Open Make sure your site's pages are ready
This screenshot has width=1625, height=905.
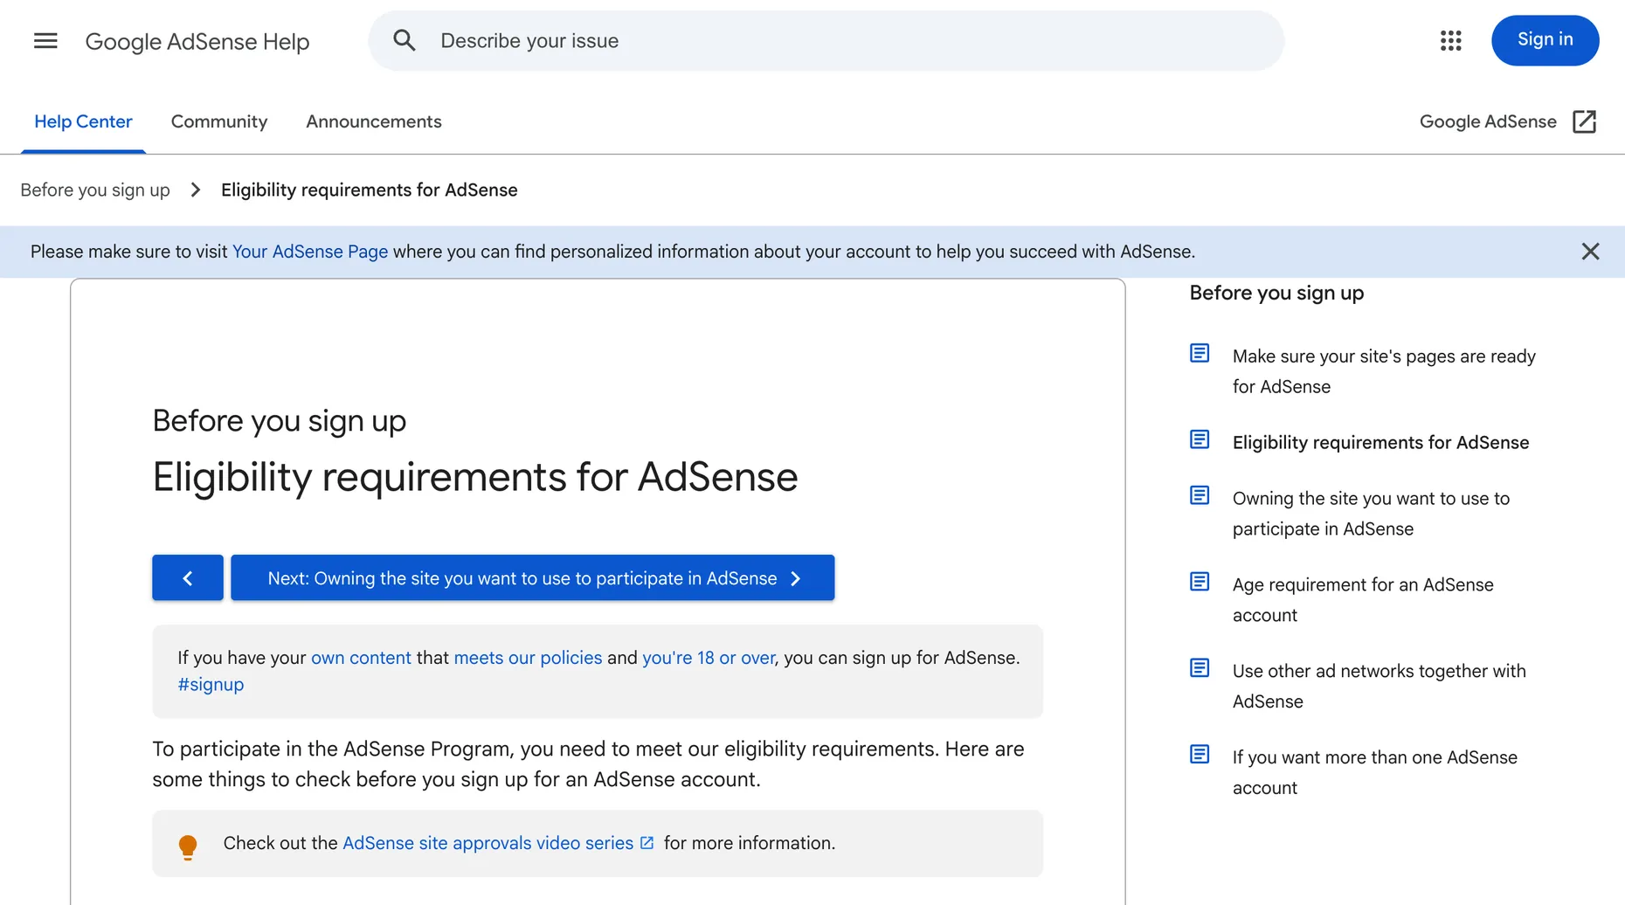coord(1384,371)
